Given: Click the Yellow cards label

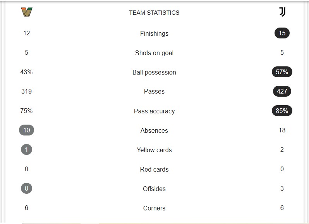Looking at the screenshot, I should click(154, 150).
